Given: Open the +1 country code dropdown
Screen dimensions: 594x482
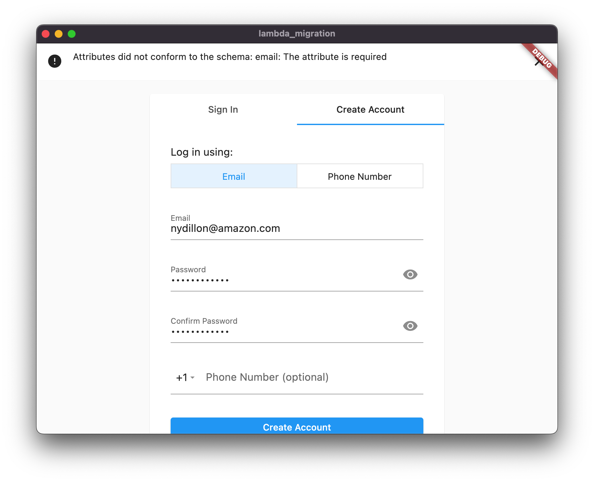Looking at the screenshot, I should [x=185, y=377].
